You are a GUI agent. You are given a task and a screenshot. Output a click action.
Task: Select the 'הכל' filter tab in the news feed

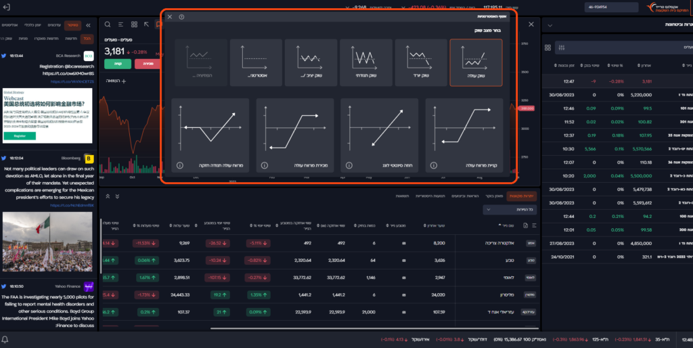click(87, 40)
